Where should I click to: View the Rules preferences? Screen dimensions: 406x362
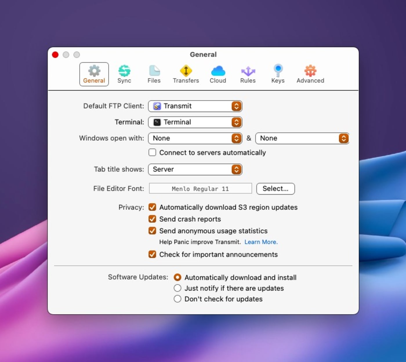pyautogui.click(x=248, y=74)
